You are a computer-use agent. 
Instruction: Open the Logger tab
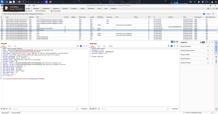pyautogui.click(x=82, y=8)
